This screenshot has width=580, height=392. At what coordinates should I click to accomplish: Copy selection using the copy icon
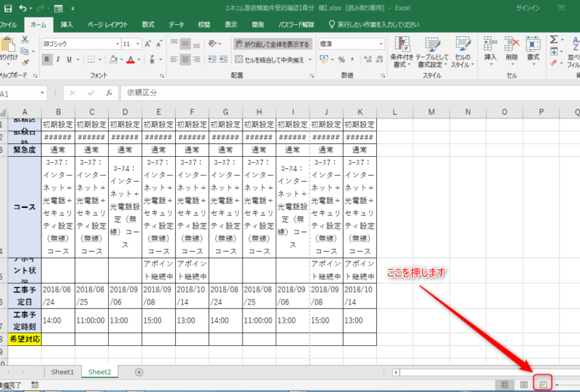pos(25,51)
